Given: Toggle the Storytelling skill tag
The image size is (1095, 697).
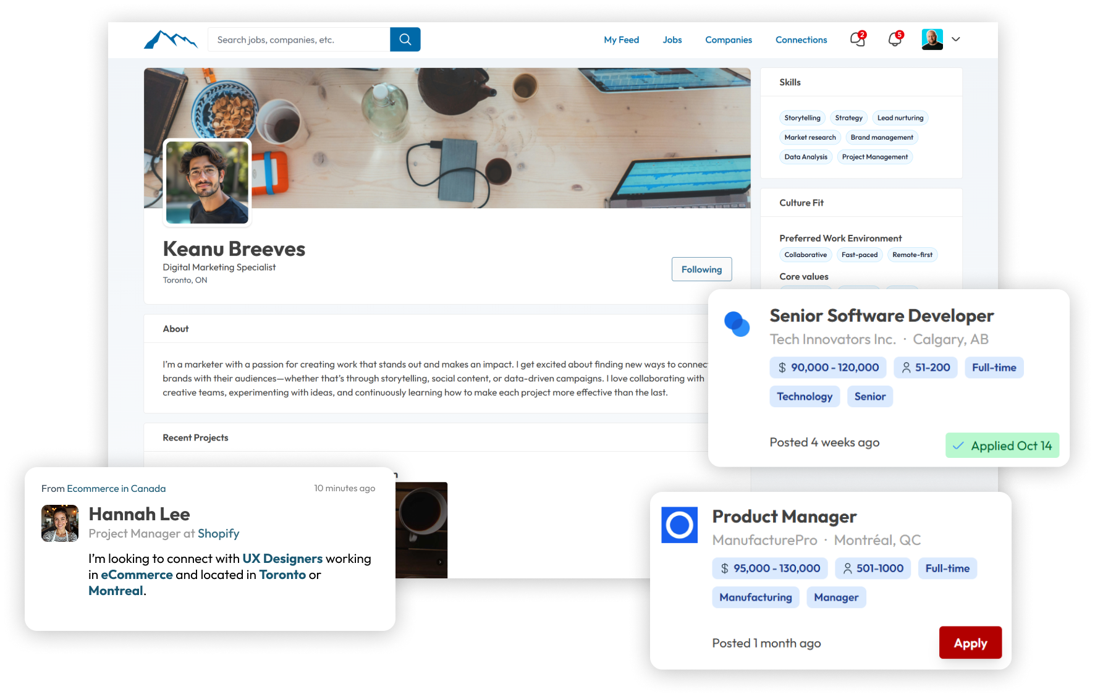Looking at the screenshot, I should click(x=802, y=117).
